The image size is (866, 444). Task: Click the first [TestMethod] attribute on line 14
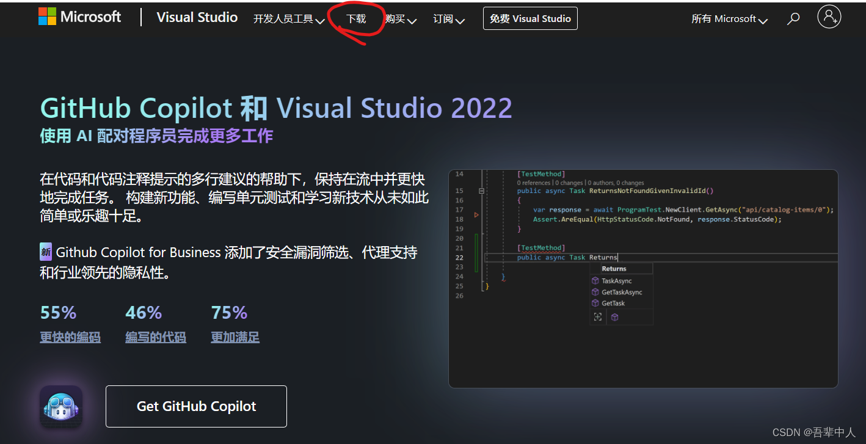[x=541, y=174]
